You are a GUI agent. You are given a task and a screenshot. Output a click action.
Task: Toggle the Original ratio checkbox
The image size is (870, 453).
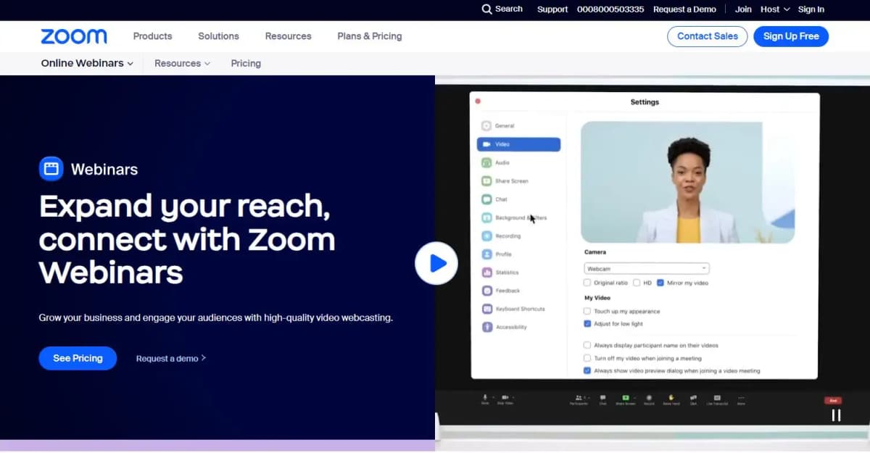587,283
